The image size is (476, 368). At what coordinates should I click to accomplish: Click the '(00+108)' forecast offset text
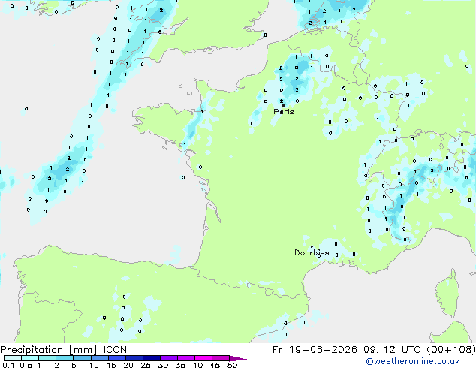coord(451,349)
